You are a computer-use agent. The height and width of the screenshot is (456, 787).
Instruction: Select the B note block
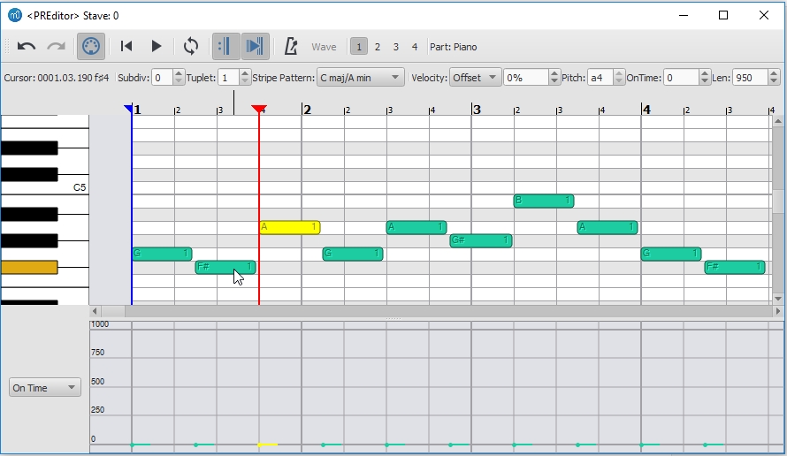pos(544,201)
